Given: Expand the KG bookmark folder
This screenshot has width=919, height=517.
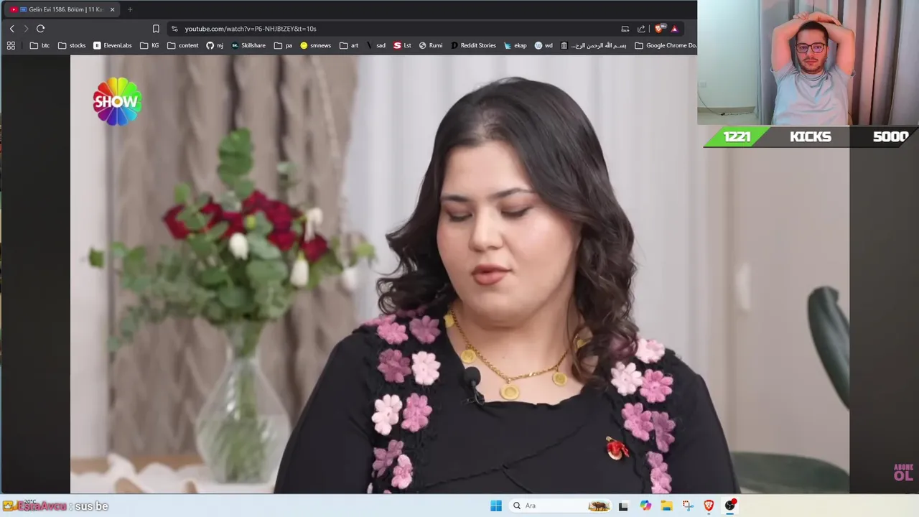Looking at the screenshot, I should 149,45.
